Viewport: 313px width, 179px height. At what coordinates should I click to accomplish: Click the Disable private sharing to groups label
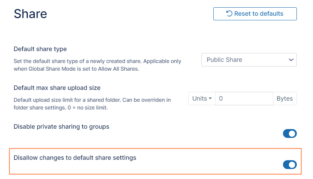tap(61, 126)
